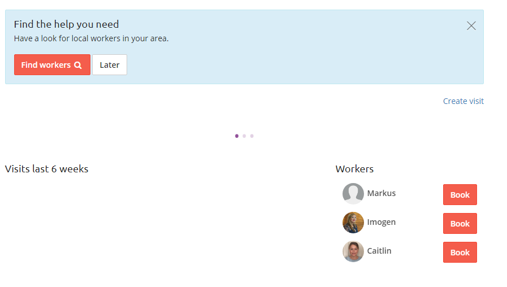The height and width of the screenshot is (287, 507).
Task: Open Markus's default avatar
Action: point(353,194)
